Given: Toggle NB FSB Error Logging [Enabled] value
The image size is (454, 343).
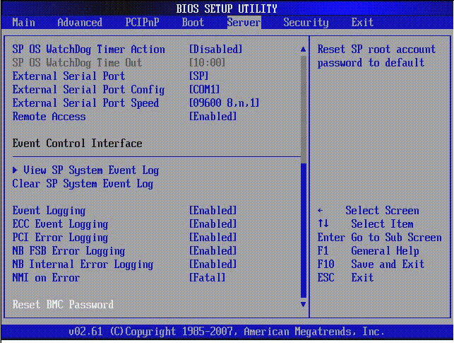Looking at the screenshot, I should coord(213,251).
